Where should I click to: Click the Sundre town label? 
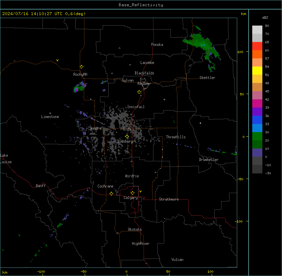(96, 128)
